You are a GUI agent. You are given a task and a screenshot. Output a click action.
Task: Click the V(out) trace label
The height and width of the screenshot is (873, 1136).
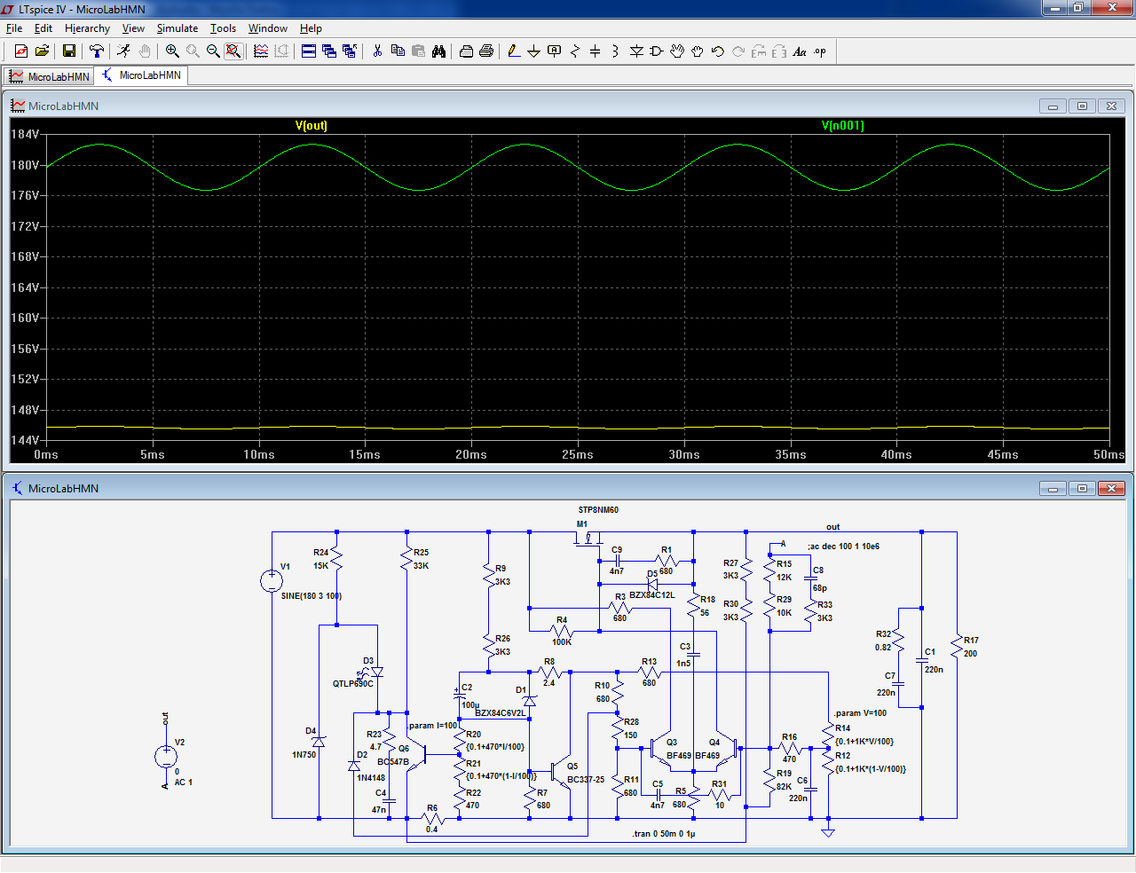coord(312,126)
